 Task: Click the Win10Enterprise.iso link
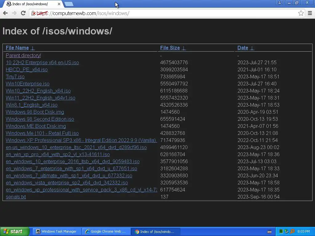(x=27, y=84)
